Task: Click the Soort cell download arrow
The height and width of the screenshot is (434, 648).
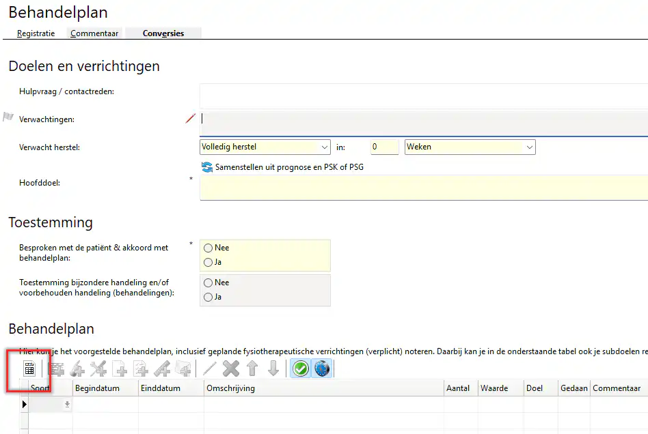Action: point(67,405)
